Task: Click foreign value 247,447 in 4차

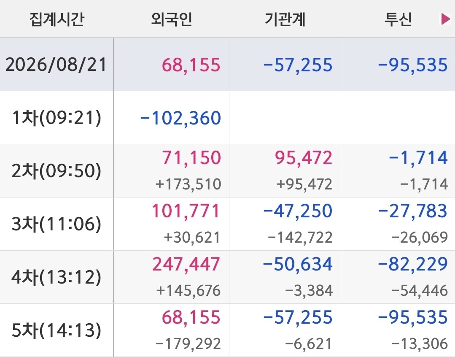Action: tap(186, 264)
